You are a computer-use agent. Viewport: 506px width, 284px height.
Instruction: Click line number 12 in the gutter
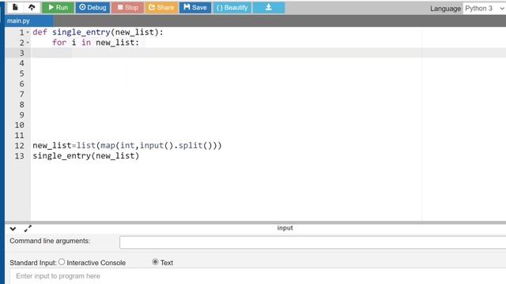[19, 145]
